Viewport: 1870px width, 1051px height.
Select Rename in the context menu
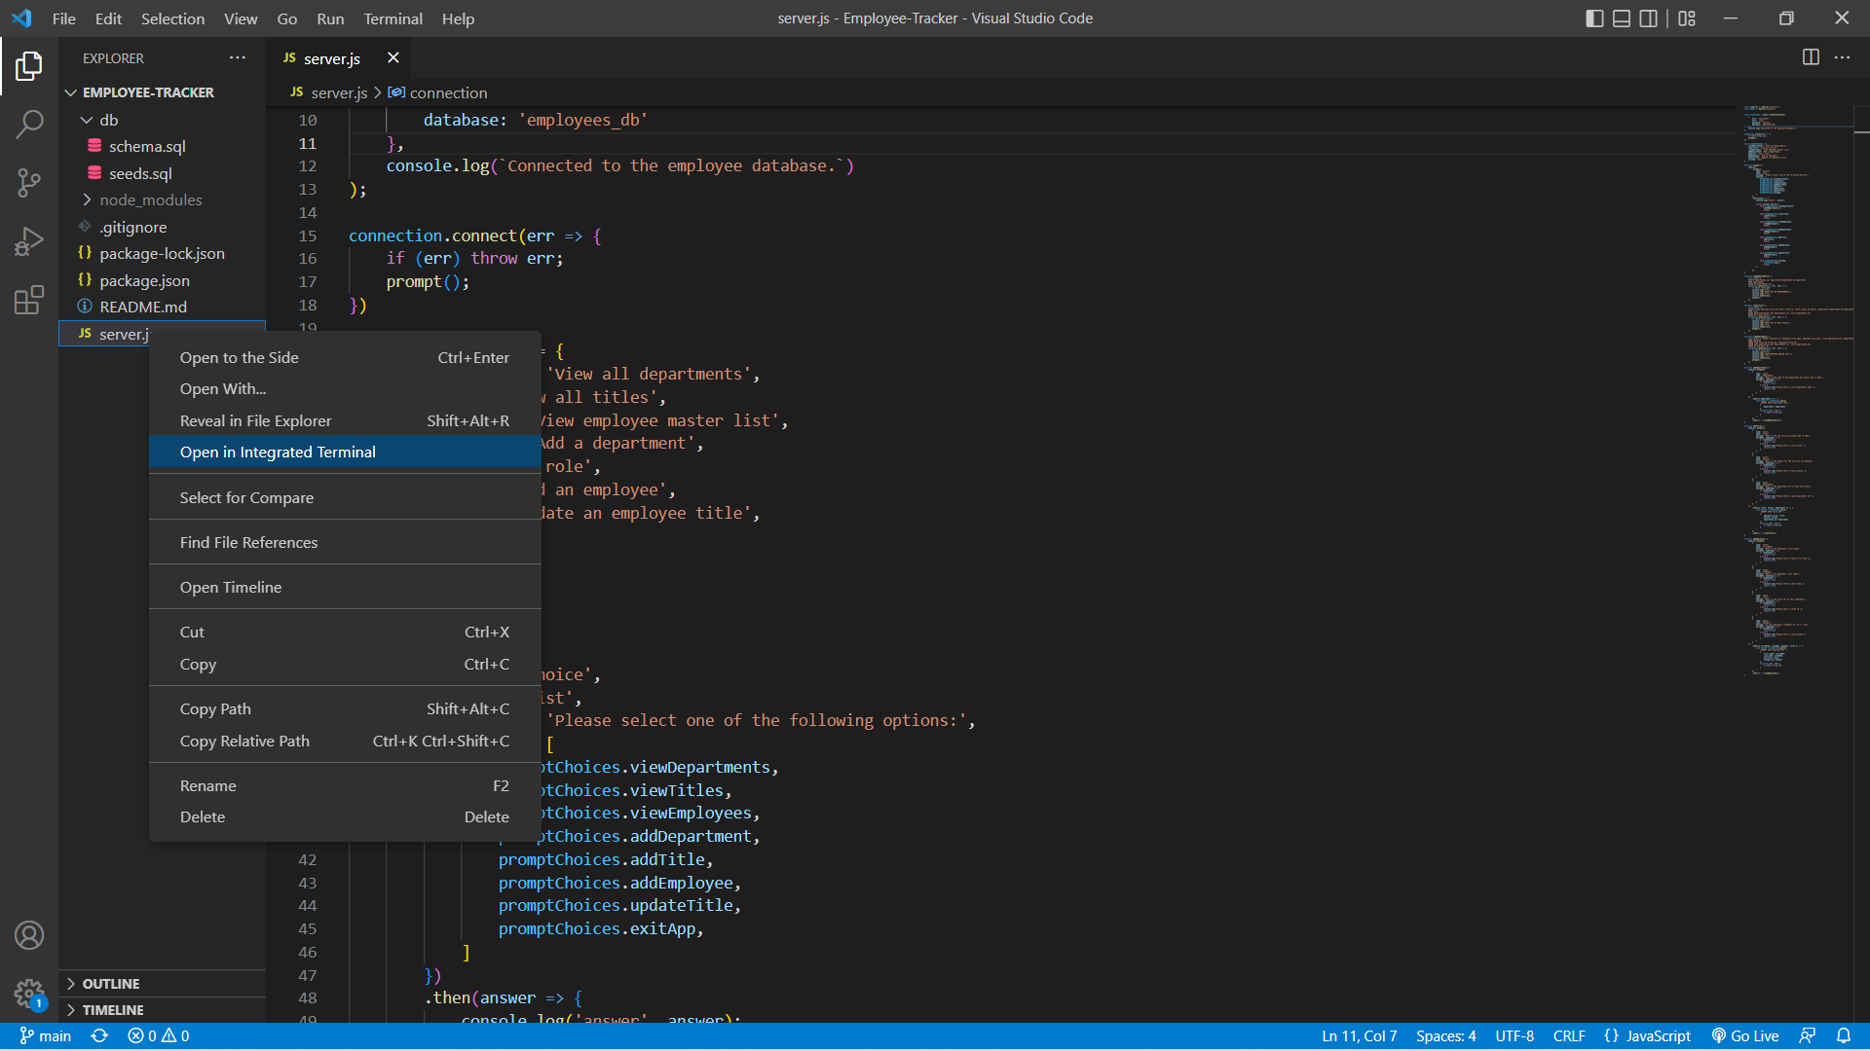(345, 785)
